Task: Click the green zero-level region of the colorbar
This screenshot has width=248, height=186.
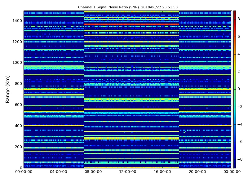Action: point(235,89)
